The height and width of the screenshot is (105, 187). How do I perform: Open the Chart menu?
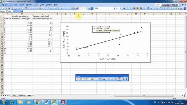click(x=42, y=5)
